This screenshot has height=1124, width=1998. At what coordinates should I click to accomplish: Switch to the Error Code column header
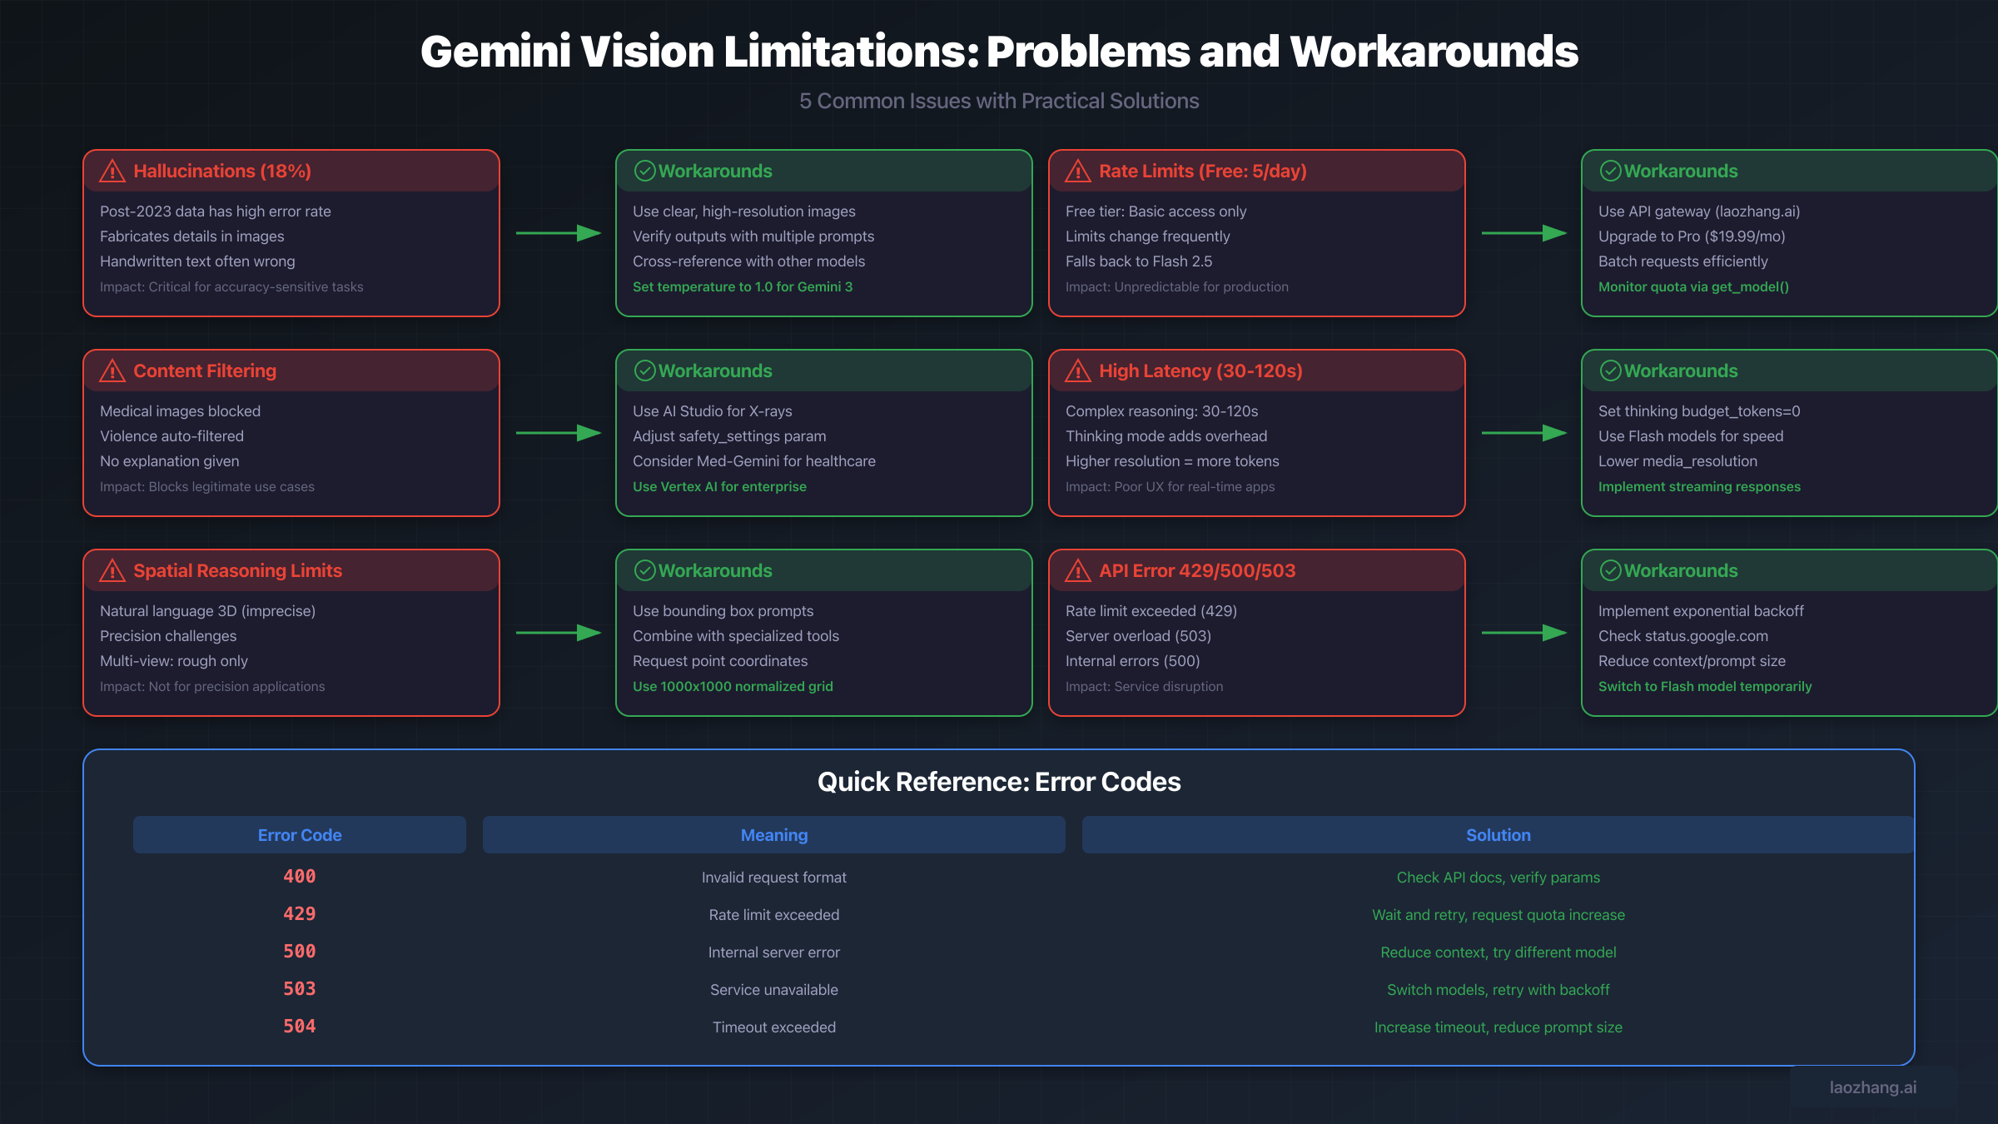(299, 834)
